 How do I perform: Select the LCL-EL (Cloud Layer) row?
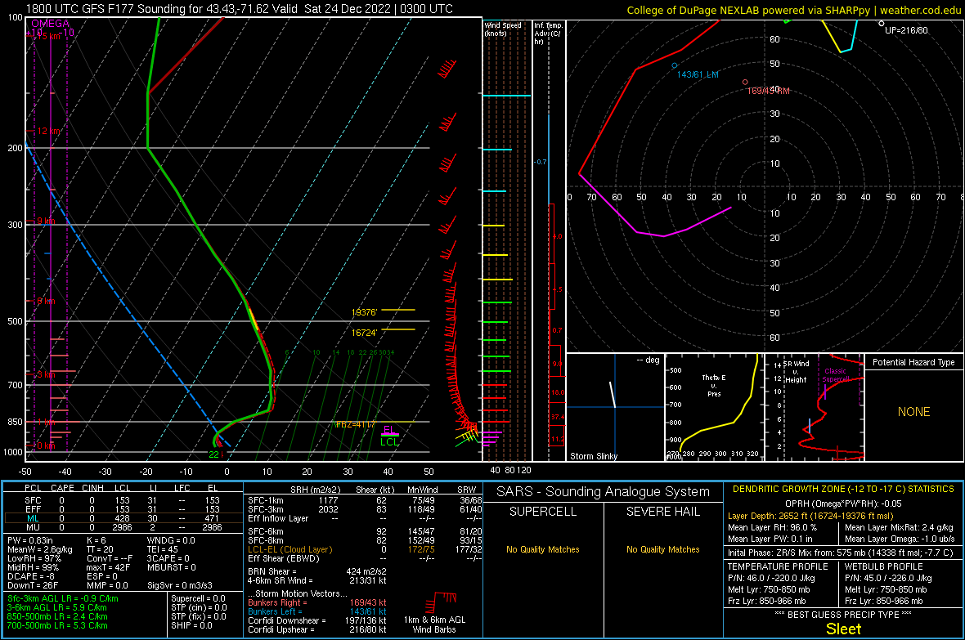(x=365, y=549)
